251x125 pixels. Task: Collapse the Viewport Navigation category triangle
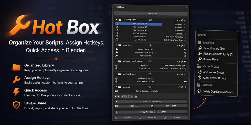point(116,61)
